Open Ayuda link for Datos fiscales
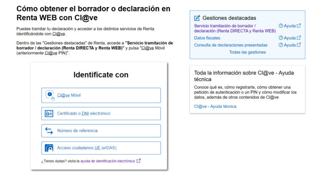323x175 pixels. point(290,38)
